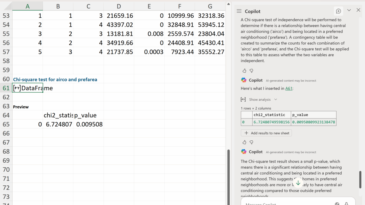Image resolution: width=365 pixels, height=205 pixels.
Task: Type in the Message Copilot field
Action: (285, 203)
